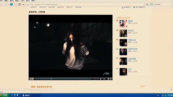This screenshot has width=173, height=97.
Task: Click third quick launch icon on taskbar
Action: click(18, 95)
